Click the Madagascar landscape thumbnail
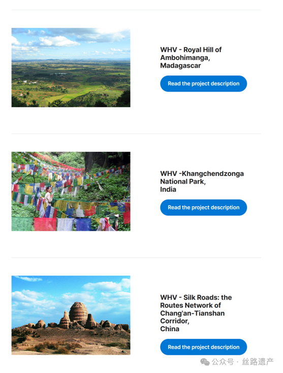 pos(71,68)
